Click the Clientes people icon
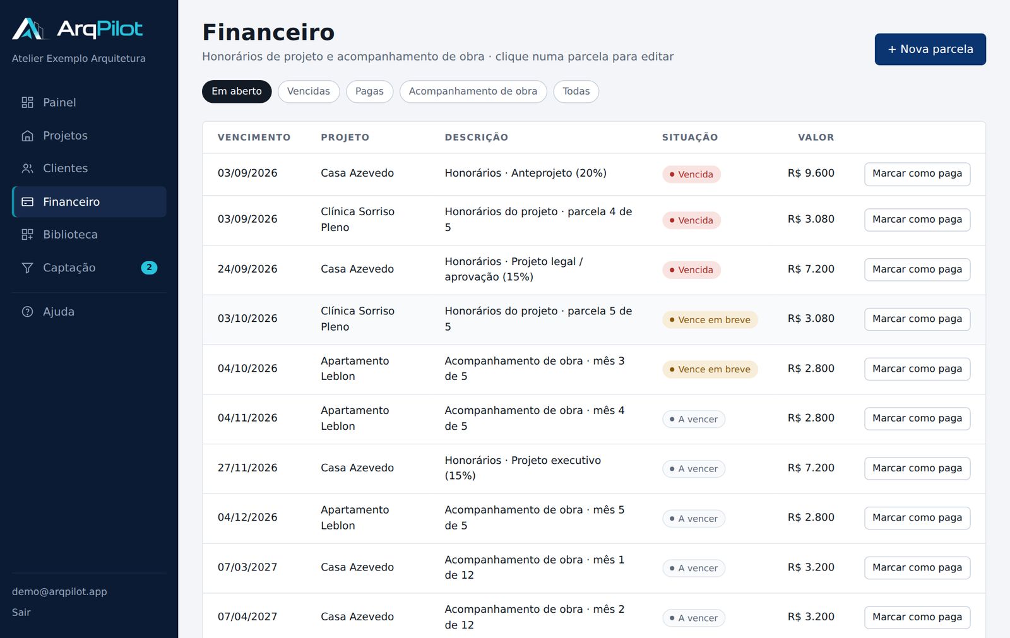This screenshot has width=1010, height=638. tap(27, 168)
